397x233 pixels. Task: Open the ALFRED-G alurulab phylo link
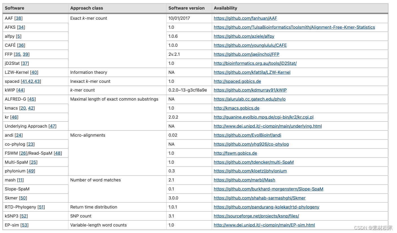tap(249, 99)
